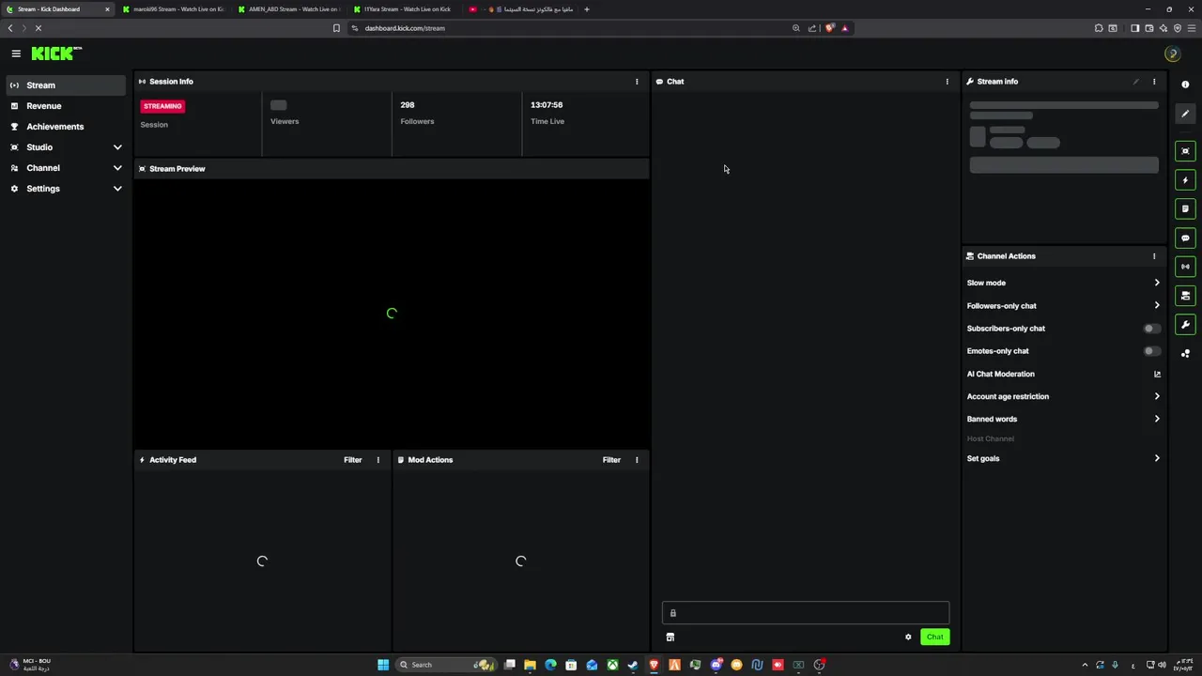Image resolution: width=1202 pixels, height=676 pixels.
Task: Open Windows Start menu
Action: [x=383, y=665]
